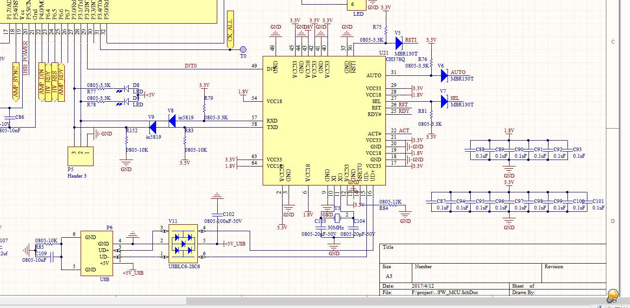Click the MBR130T label under V5

[406, 54]
